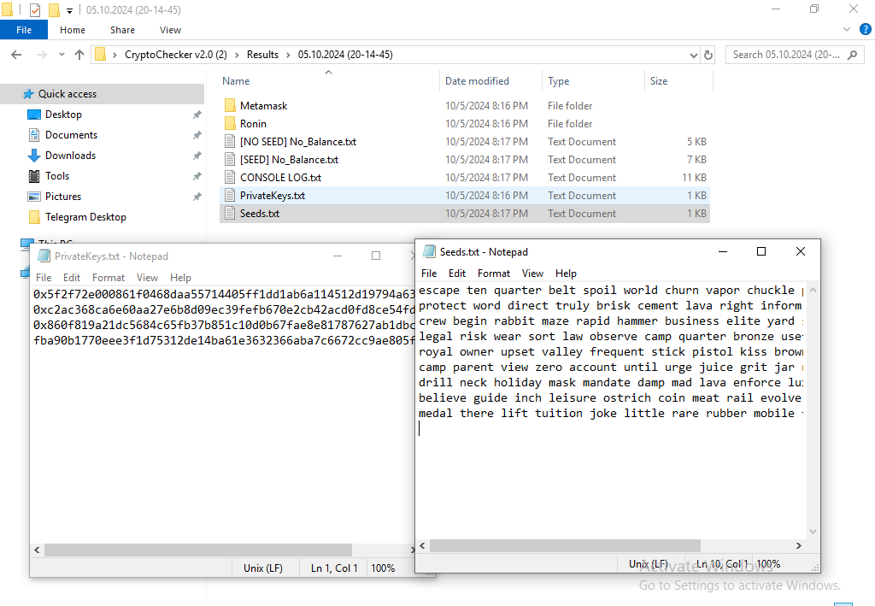Select the CONSOLE LOG.txt file icon

pyautogui.click(x=229, y=178)
